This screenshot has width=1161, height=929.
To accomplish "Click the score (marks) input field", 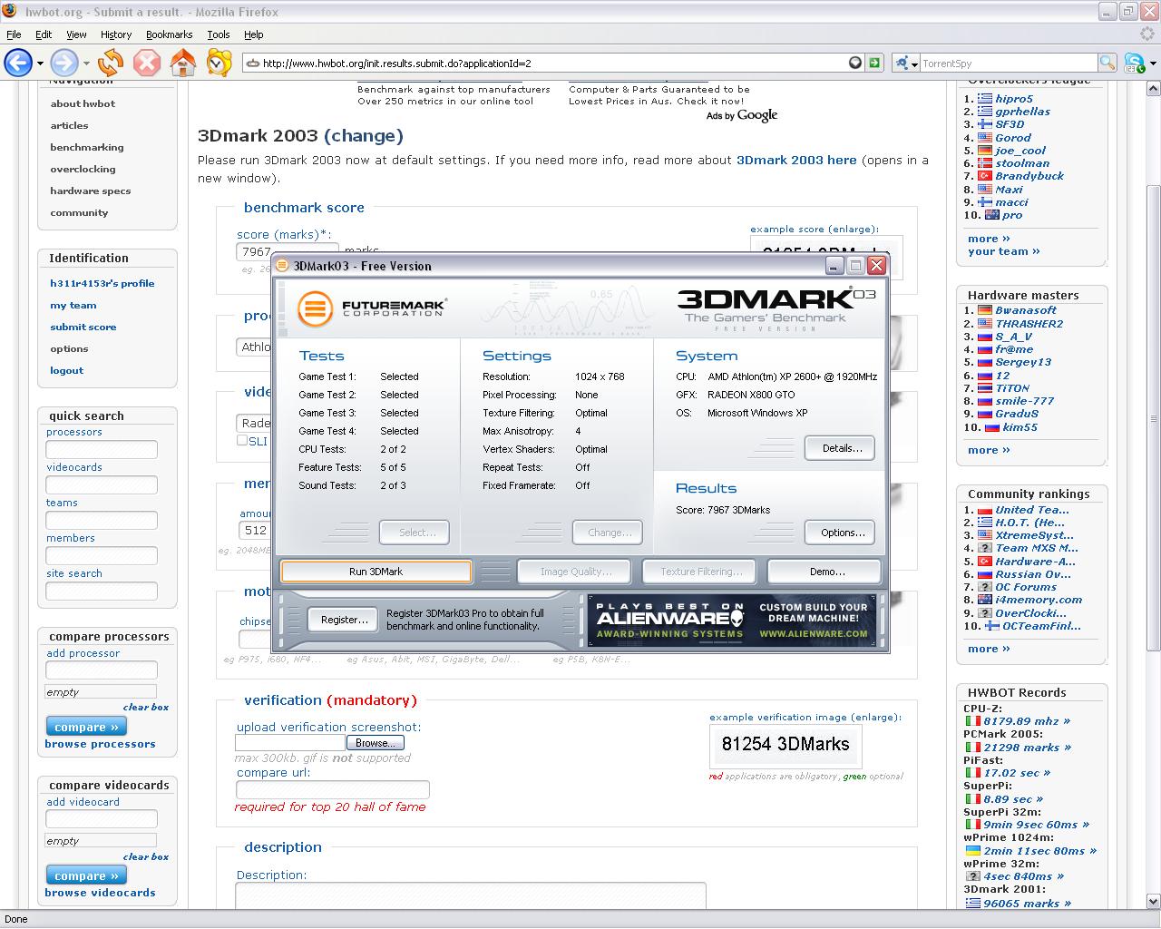I will point(288,251).
